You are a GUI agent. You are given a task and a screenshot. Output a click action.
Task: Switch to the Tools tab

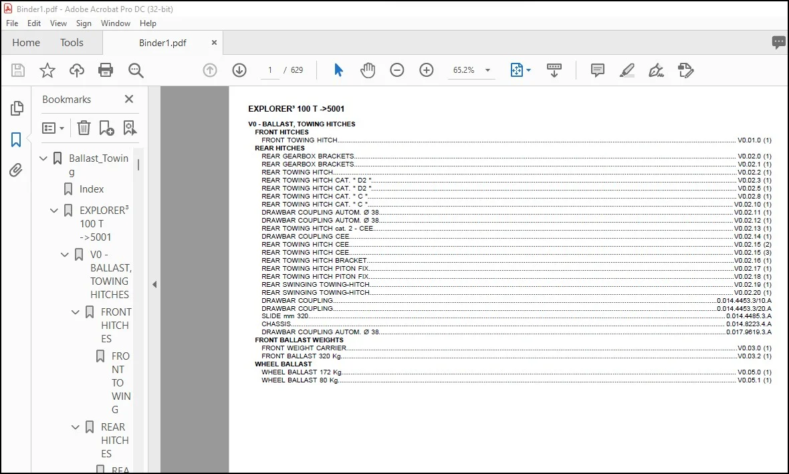coord(72,43)
